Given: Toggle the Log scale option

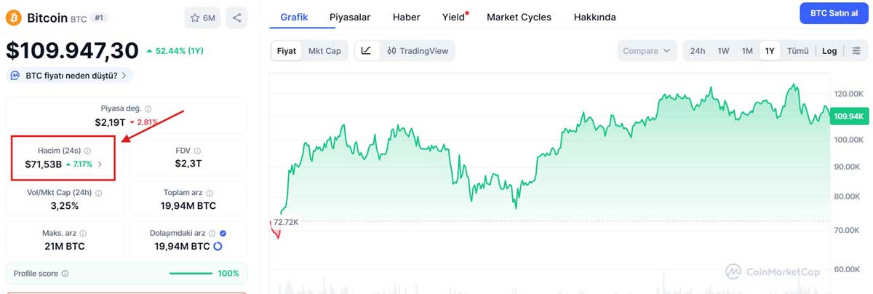Looking at the screenshot, I should point(829,51).
